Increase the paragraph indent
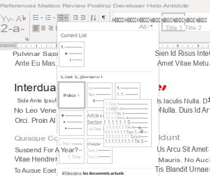The image size is (210, 176). [x=83, y=18]
